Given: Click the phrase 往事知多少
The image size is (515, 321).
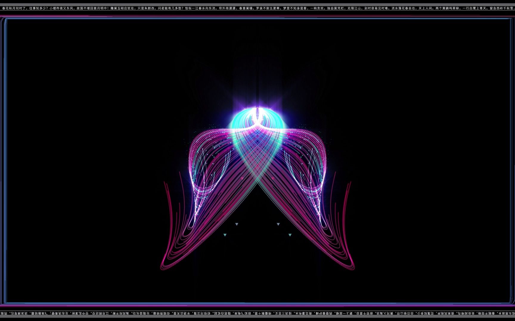Looking at the screenshot, I should coord(38,8).
